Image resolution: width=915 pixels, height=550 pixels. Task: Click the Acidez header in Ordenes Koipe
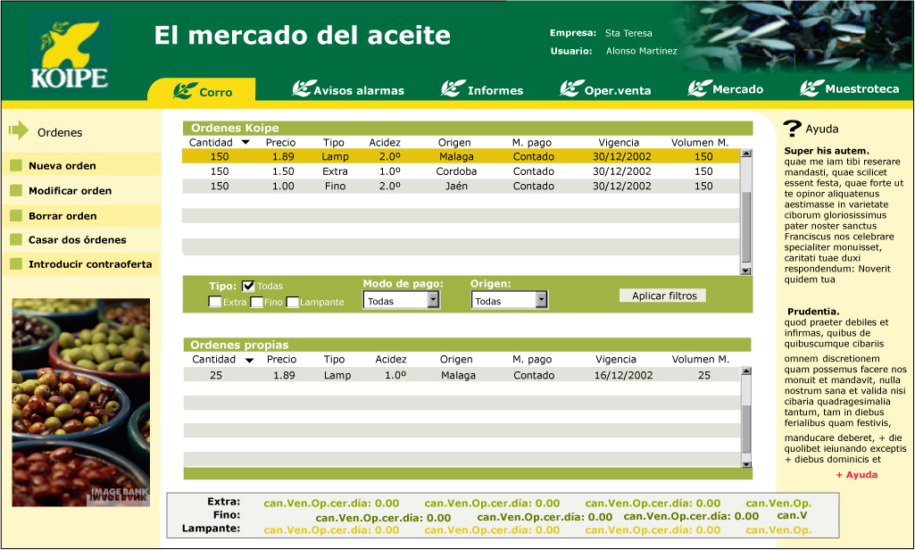tap(385, 143)
